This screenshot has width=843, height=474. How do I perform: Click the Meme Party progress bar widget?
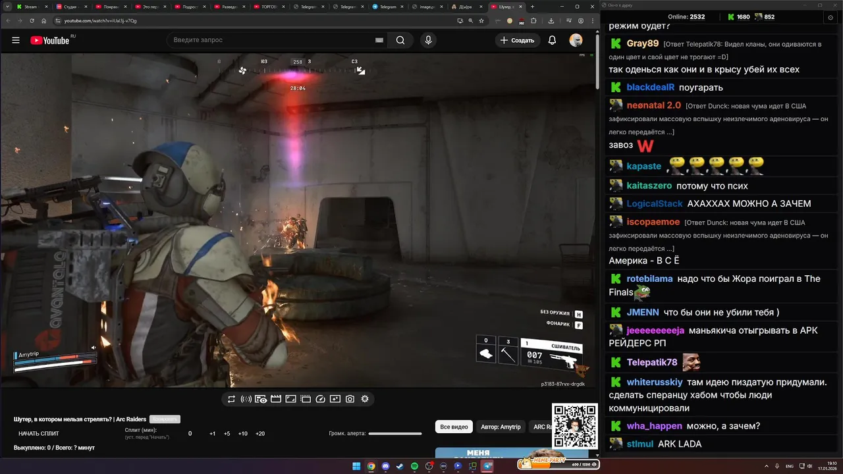[558, 464]
